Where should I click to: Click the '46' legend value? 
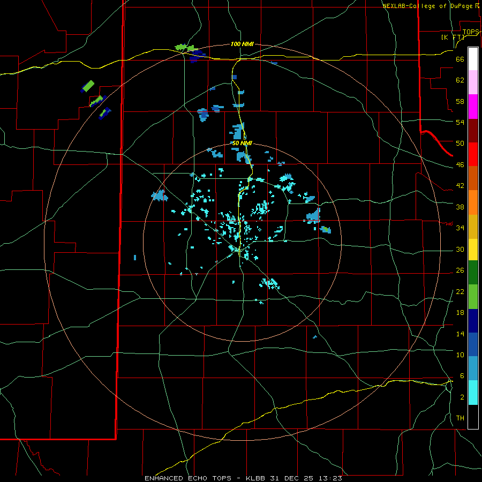pos(460,164)
